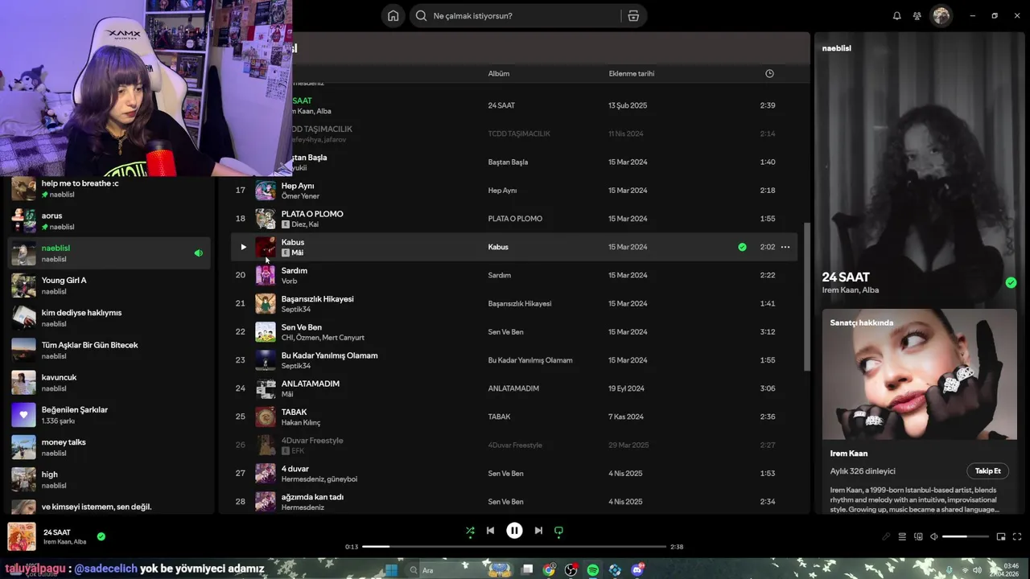Open Beğenilen Şarkılar playlist
The image size is (1030, 579).
tap(109, 415)
